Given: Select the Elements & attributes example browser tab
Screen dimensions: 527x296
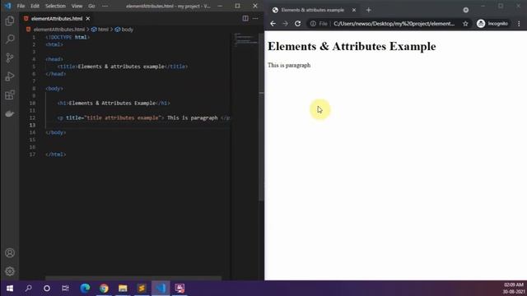Looking at the screenshot, I should [313, 10].
